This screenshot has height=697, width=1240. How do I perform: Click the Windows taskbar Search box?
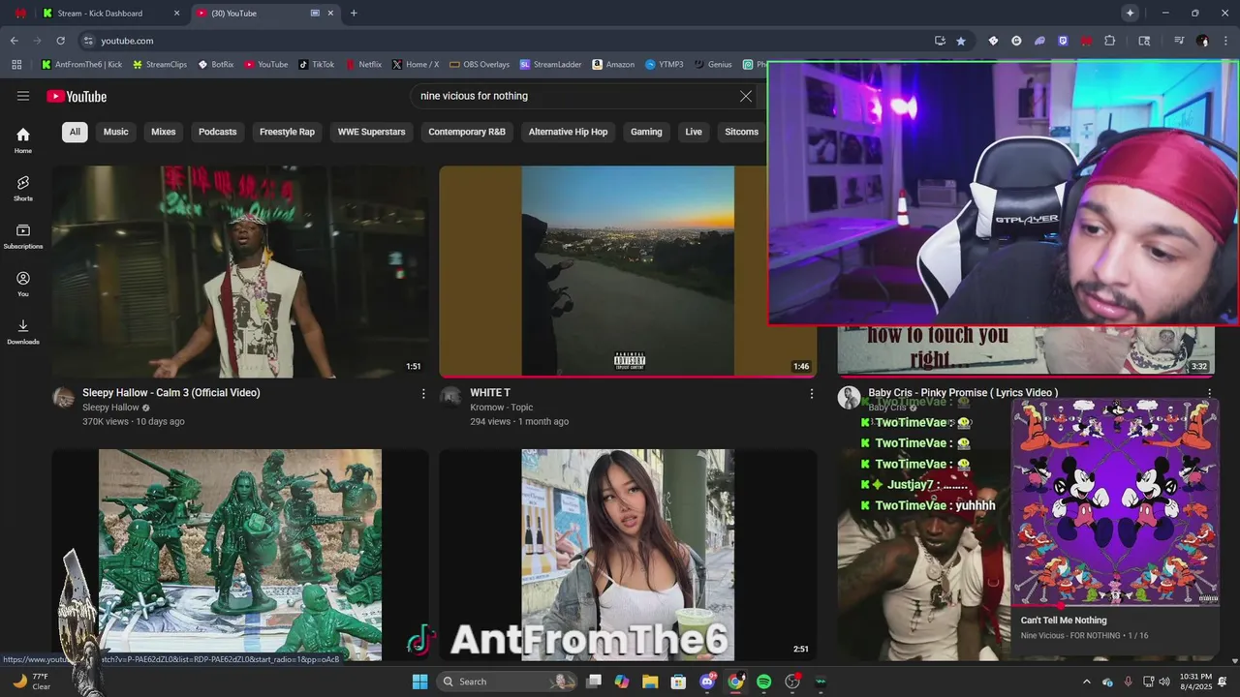coord(507,682)
